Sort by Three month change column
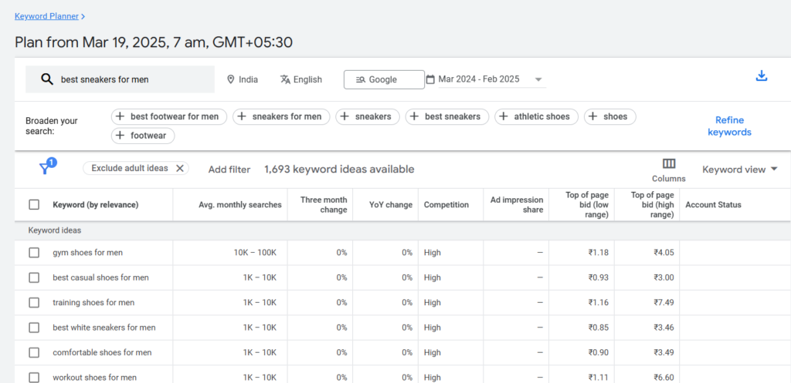 coord(324,205)
